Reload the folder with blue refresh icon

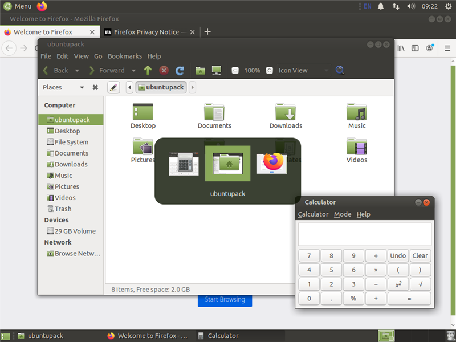pyautogui.click(x=180, y=70)
